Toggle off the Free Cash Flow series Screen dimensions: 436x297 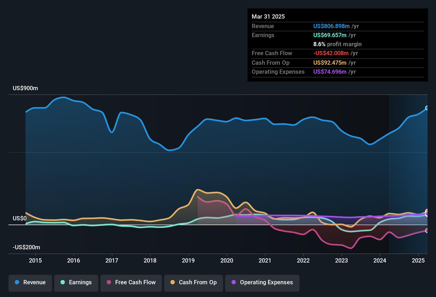131,282
